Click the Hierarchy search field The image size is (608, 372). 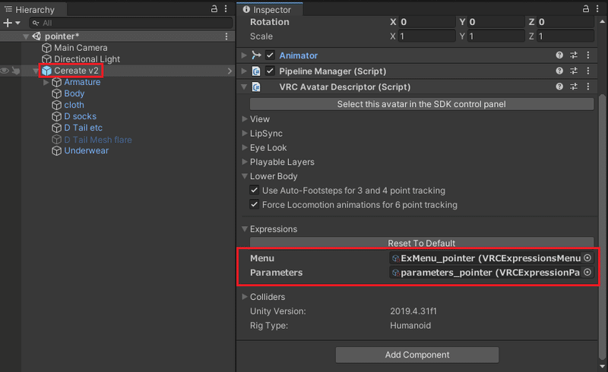point(131,24)
